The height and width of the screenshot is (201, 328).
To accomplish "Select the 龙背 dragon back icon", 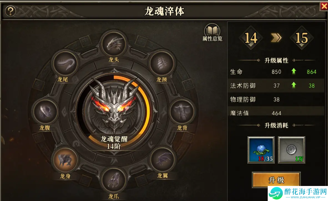I will [182, 111].
